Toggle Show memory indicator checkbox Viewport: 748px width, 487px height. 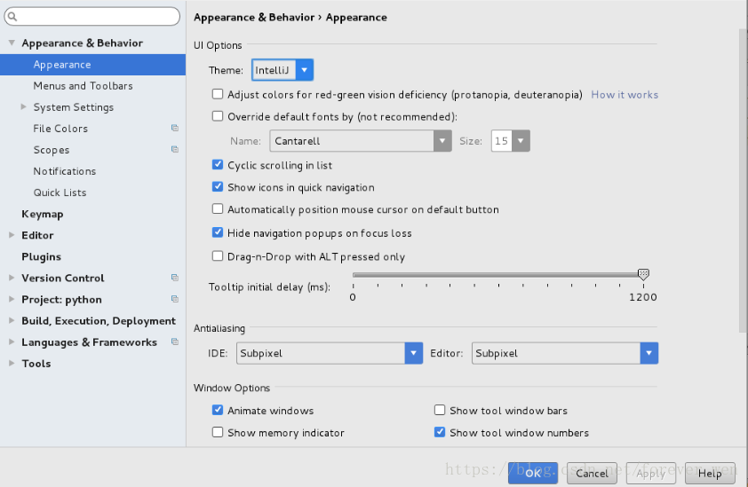(218, 433)
